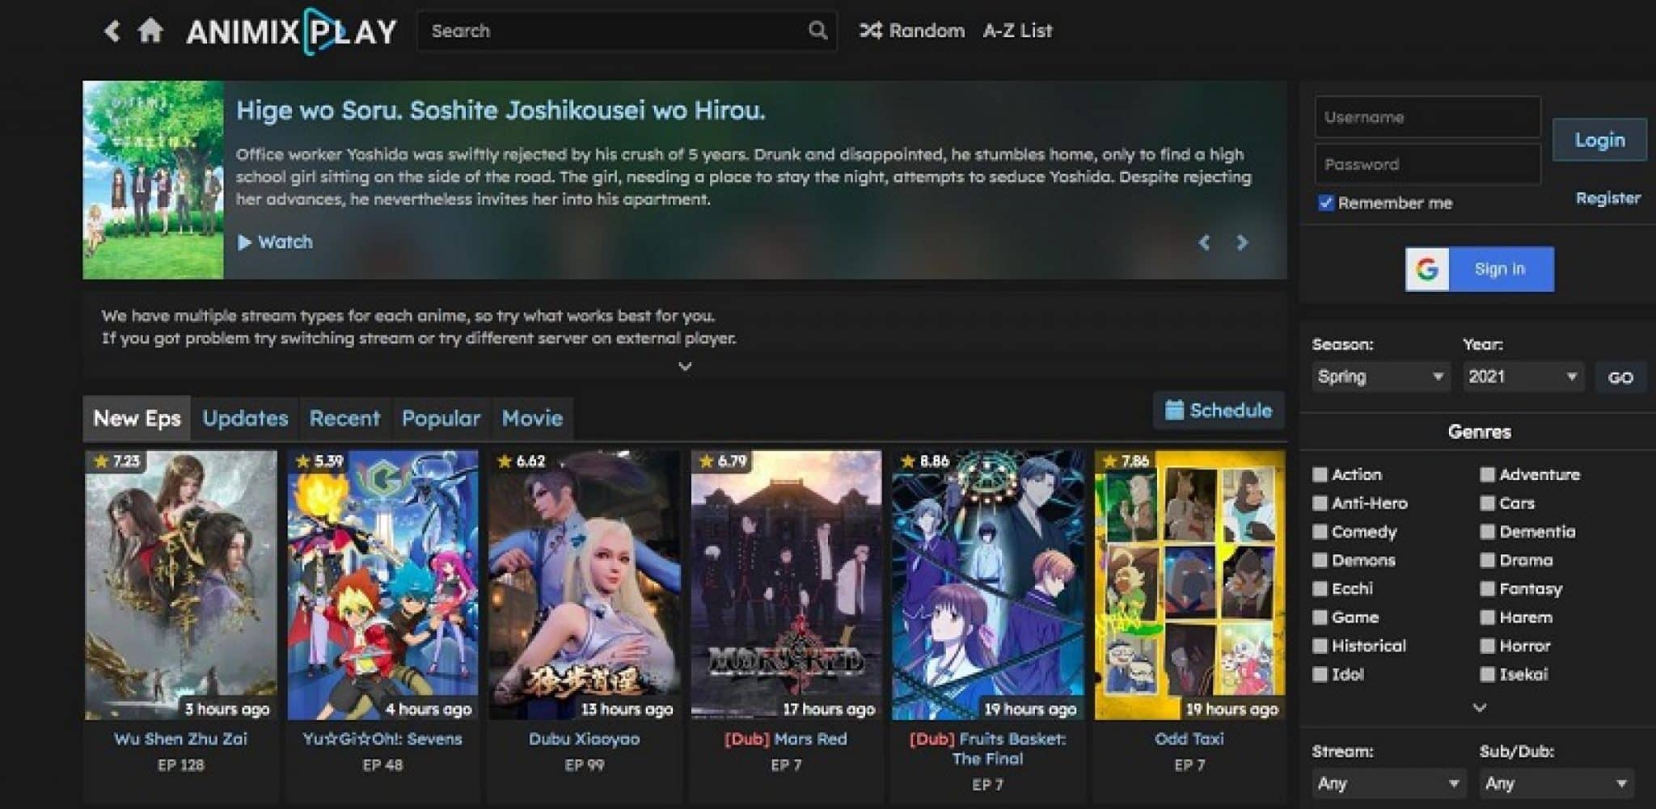The height and width of the screenshot is (809, 1656).
Task: Enable the Anti-Hero genre filter
Action: click(x=1320, y=503)
